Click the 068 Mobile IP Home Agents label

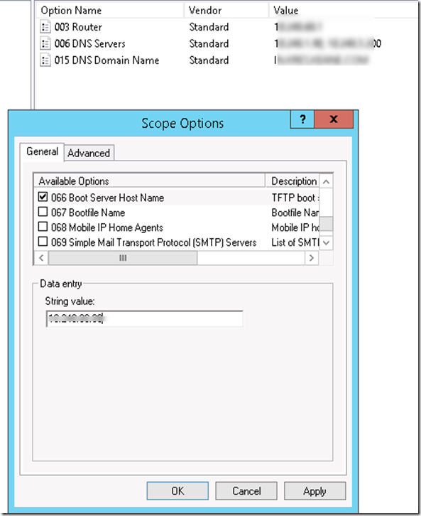coord(107,227)
